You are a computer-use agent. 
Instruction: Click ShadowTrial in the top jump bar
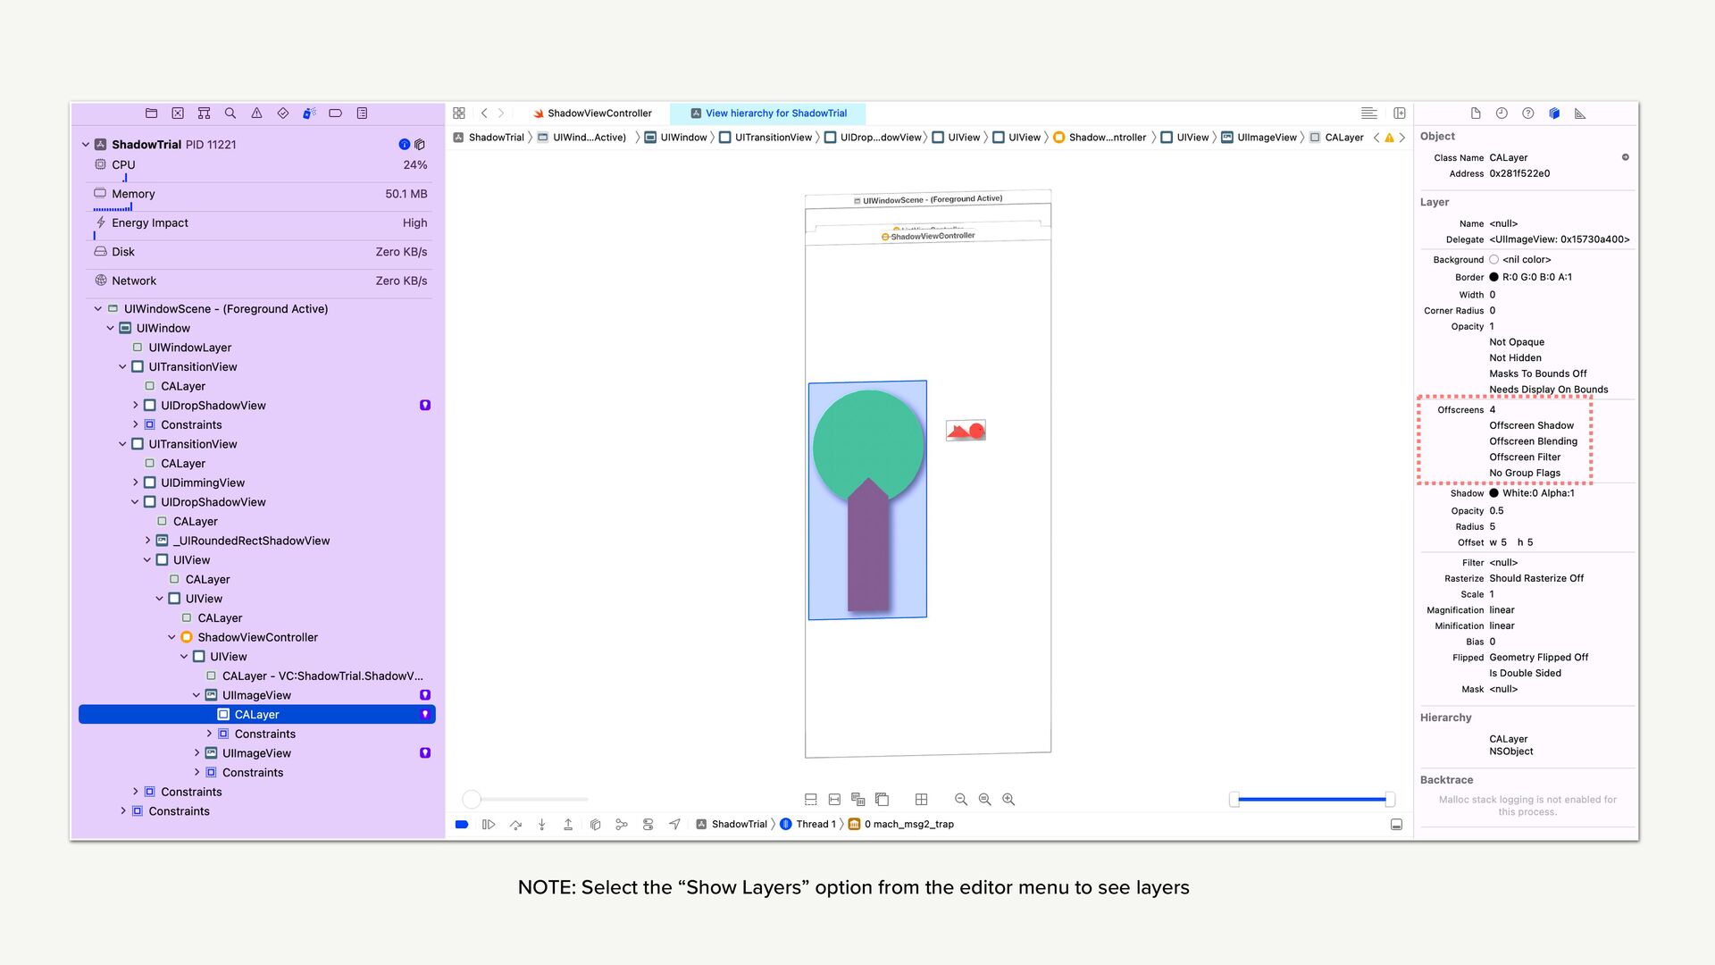pos(489,138)
